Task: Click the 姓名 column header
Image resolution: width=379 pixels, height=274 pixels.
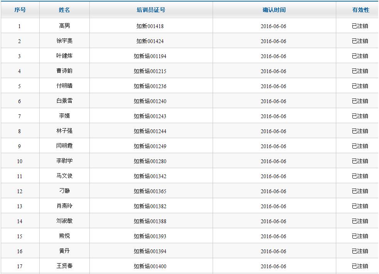Action: pyautogui.click(x=64, y=10)
